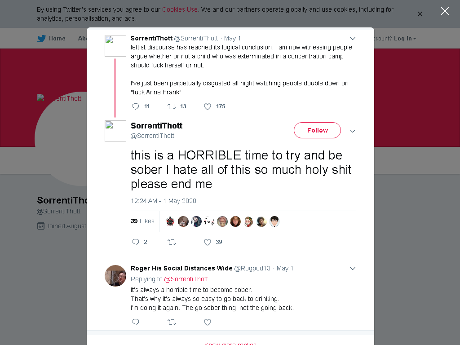
Task: Retweet the leftist discourse tweet
Action: point(172,106)
